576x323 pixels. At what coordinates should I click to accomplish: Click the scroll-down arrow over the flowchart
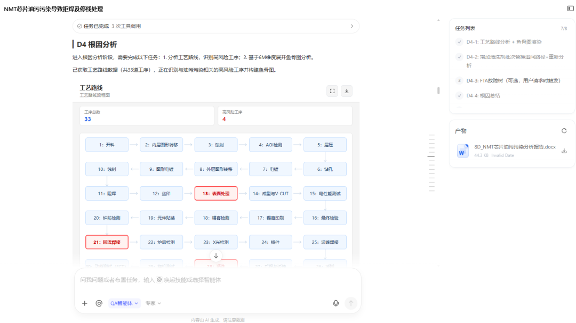[216, 256]
